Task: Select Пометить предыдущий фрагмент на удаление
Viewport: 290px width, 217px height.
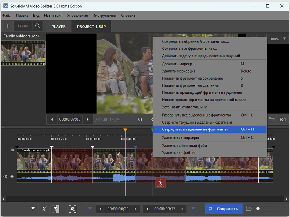Action: pyautogui.click(x=210, y=92)
